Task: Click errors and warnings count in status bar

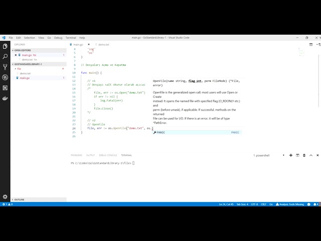Action: tap(8, 204)
